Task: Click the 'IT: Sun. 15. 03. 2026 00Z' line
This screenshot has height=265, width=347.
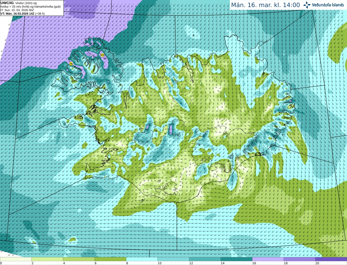Action: point(17,10)
